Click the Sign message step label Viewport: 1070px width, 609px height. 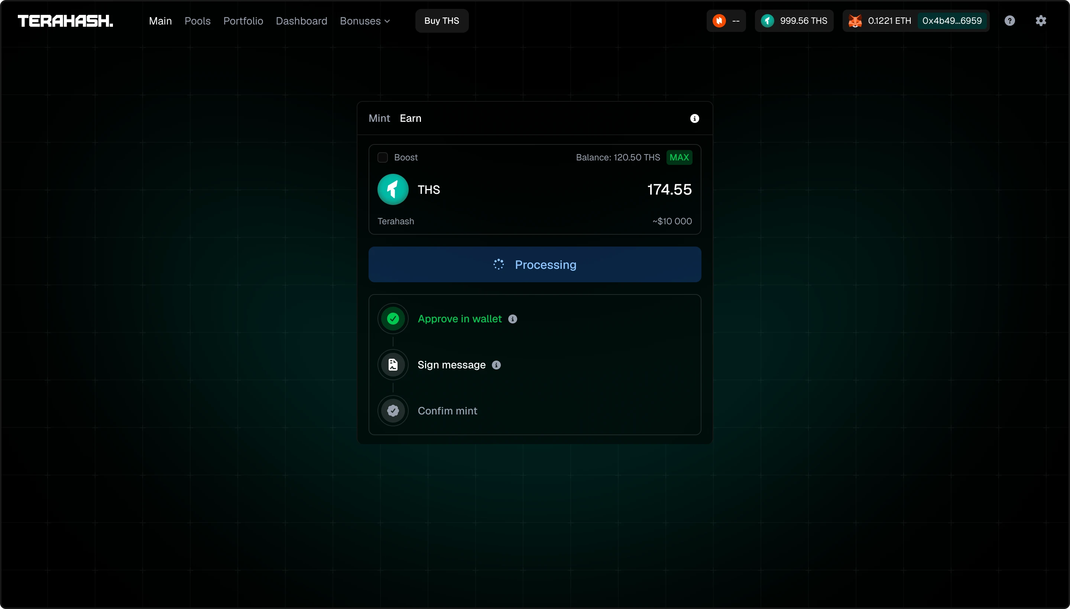[x=451, y=365]
